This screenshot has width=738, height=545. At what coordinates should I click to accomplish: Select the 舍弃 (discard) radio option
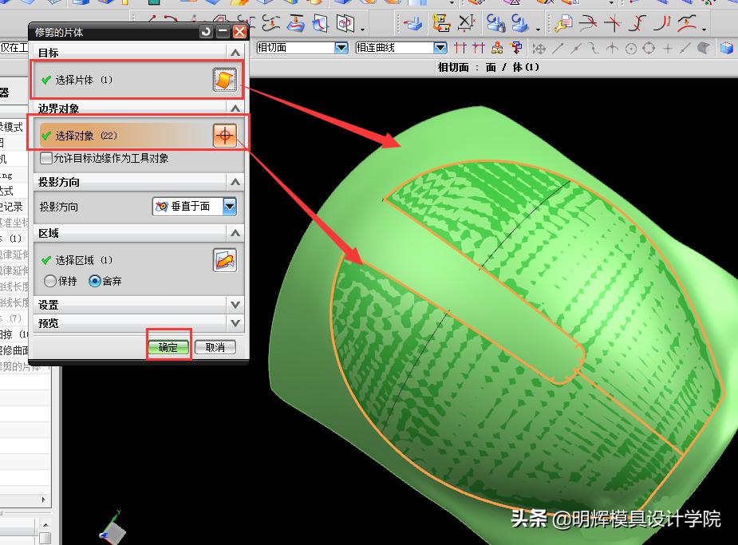(x=95, y=281)
